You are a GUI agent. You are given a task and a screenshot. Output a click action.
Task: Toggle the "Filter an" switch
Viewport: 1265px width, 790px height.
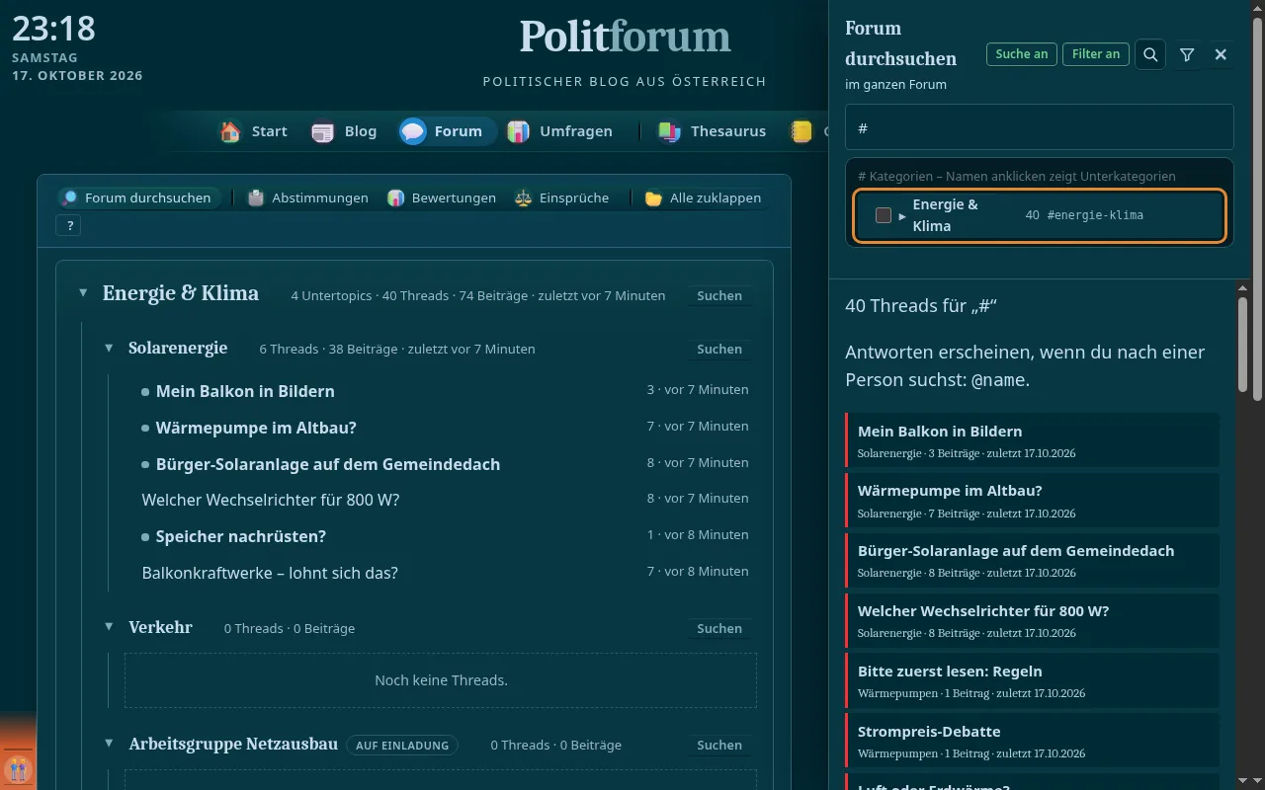click(1096, 54)
